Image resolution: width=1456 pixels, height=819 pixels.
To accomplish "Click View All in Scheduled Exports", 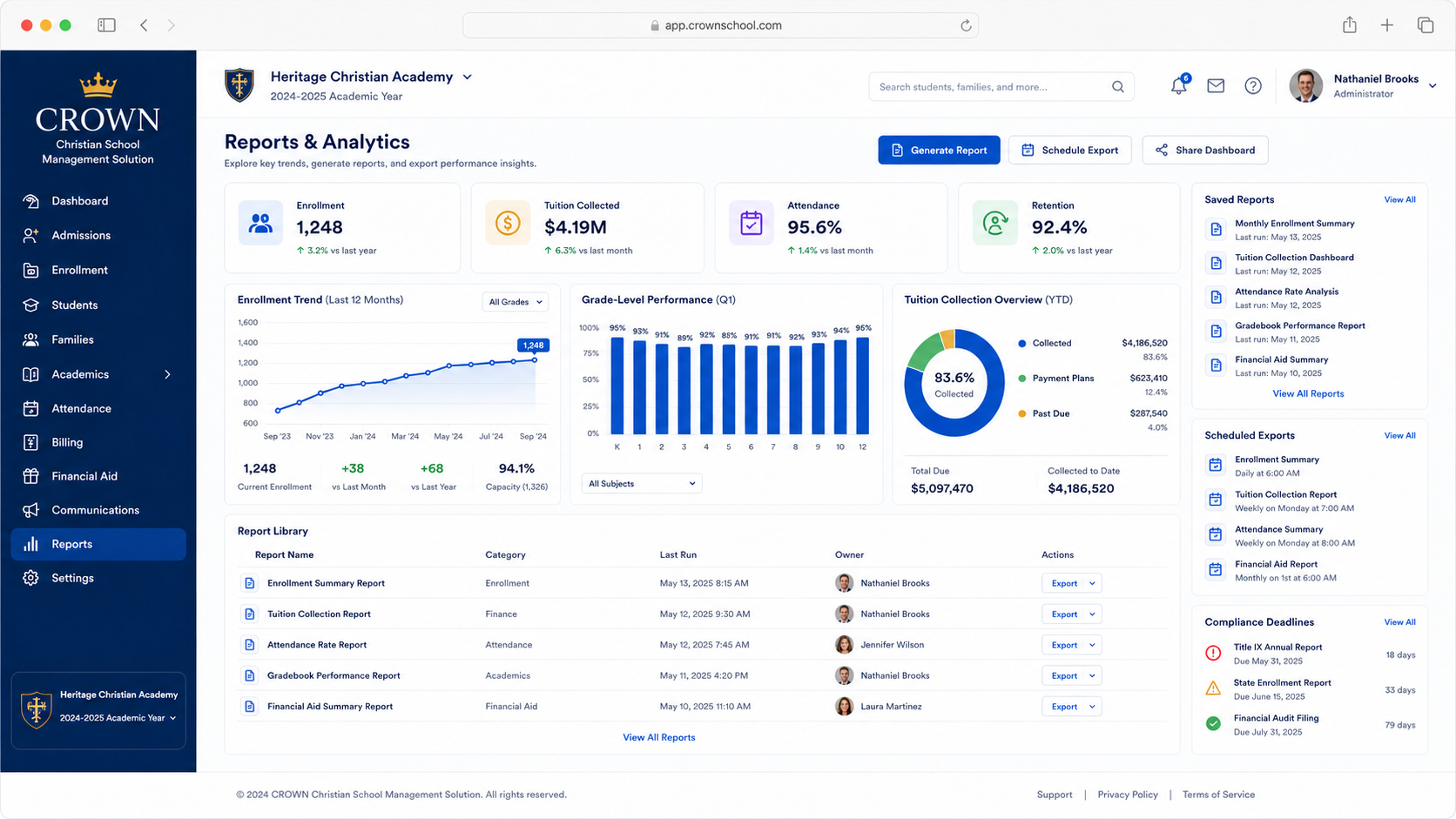I will 1399,435.
